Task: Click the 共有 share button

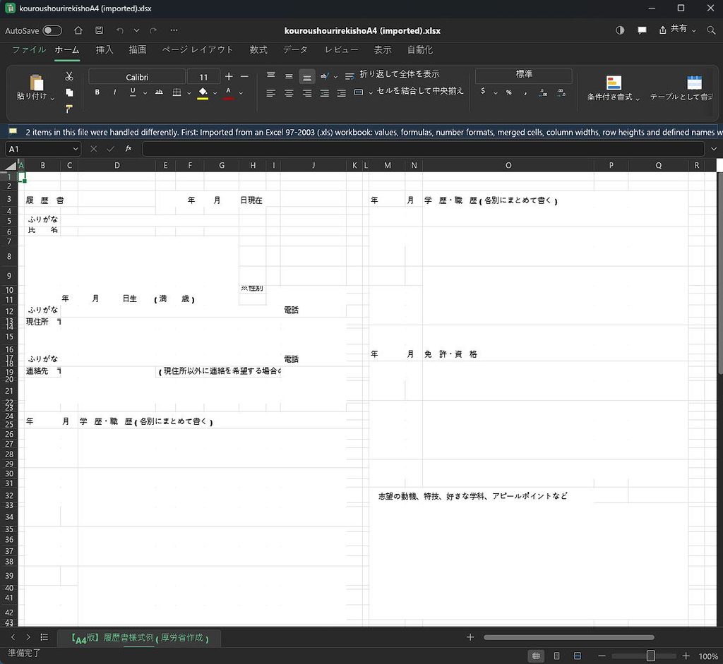Action: coord(677,30)
